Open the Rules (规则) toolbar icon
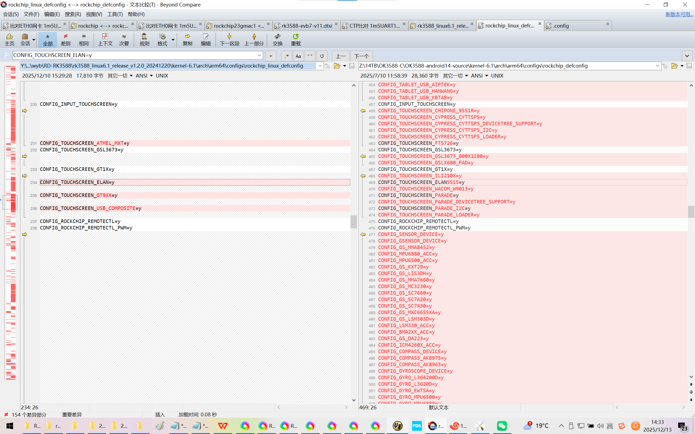695x434 pixels. pos(144,39)
